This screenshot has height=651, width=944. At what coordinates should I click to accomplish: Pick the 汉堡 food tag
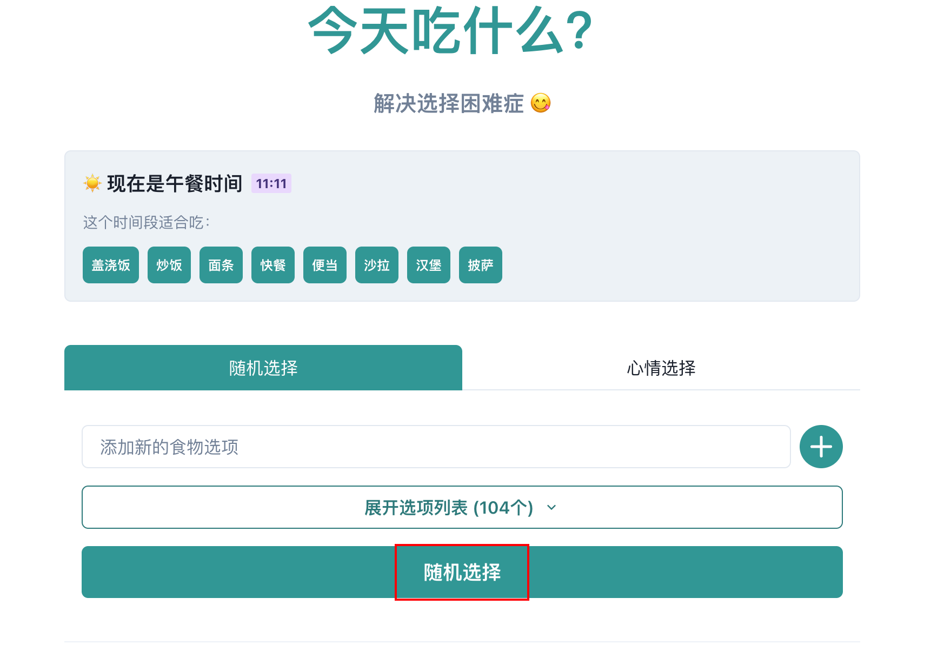(429, 265)
